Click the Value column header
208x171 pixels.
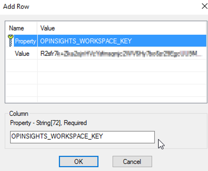(x=48, y=28)
